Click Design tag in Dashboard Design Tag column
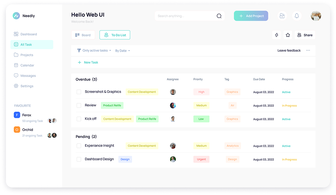Image resolution: width=336 pixels, height=195 pixels. [232, 159]
